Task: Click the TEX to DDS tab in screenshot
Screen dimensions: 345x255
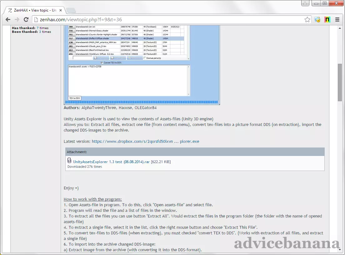Action: click(x=75, y=98)
